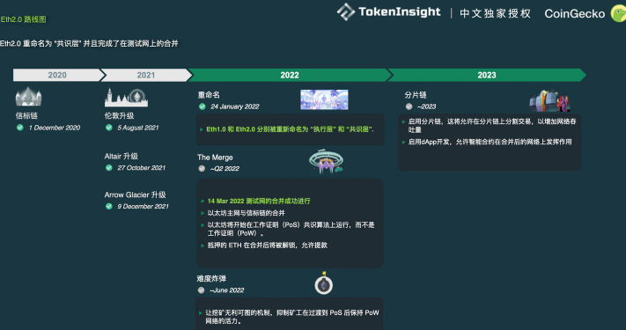Click the grey status circle beside ~2023
The width and height of the screenshot is (626, 330).
(409, 106)
